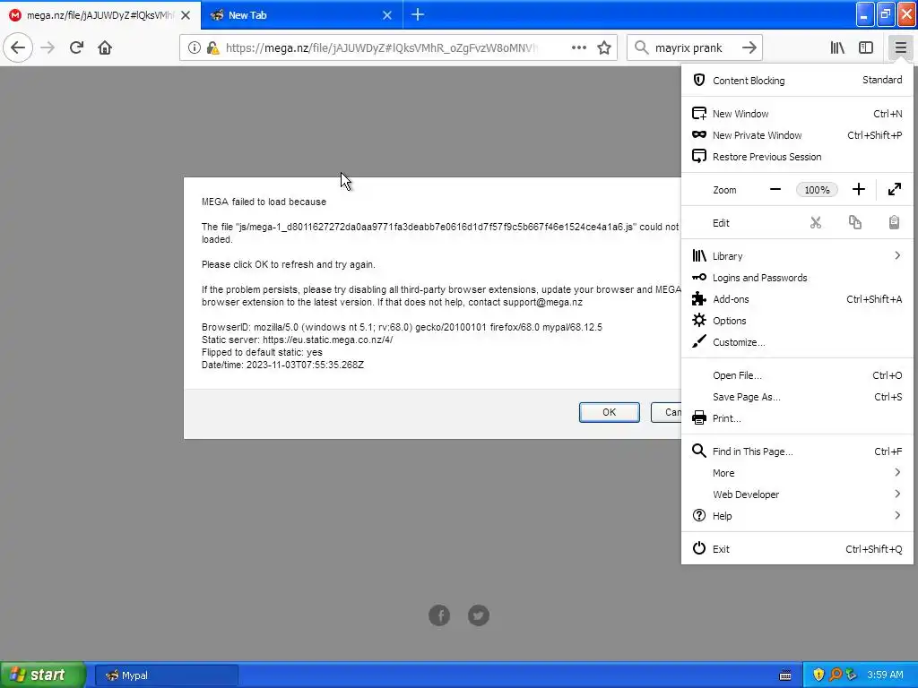
Task: Go back to the previous page
Action: click(x=18, y=47)
